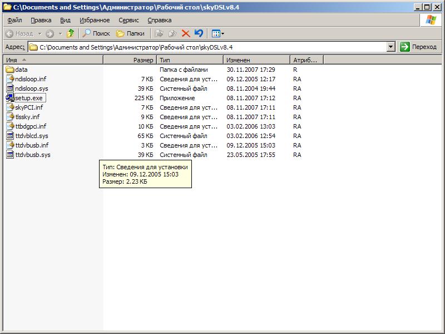Sort by the Размер column header
The width and height of the screenshot is (445, 334).
click(x=130, y=60)
